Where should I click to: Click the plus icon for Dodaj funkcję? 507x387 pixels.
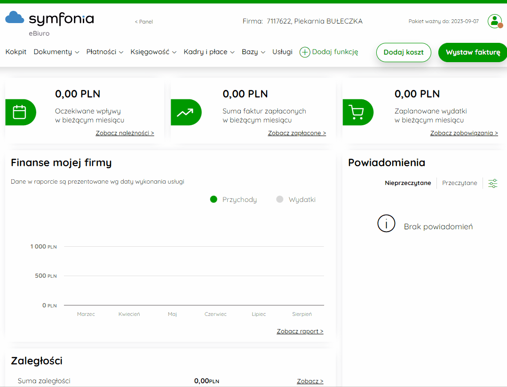point(305,52)
